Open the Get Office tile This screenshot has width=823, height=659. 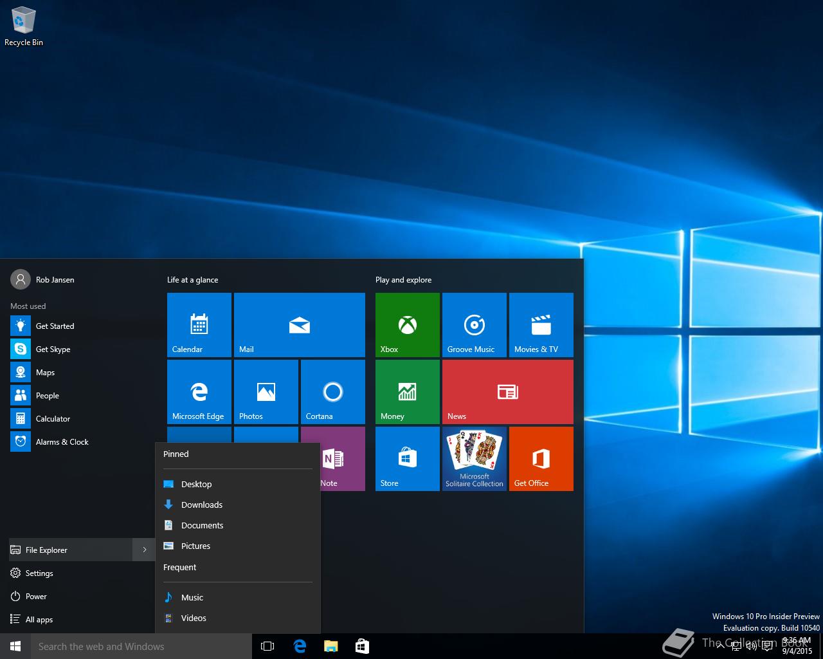541,459
